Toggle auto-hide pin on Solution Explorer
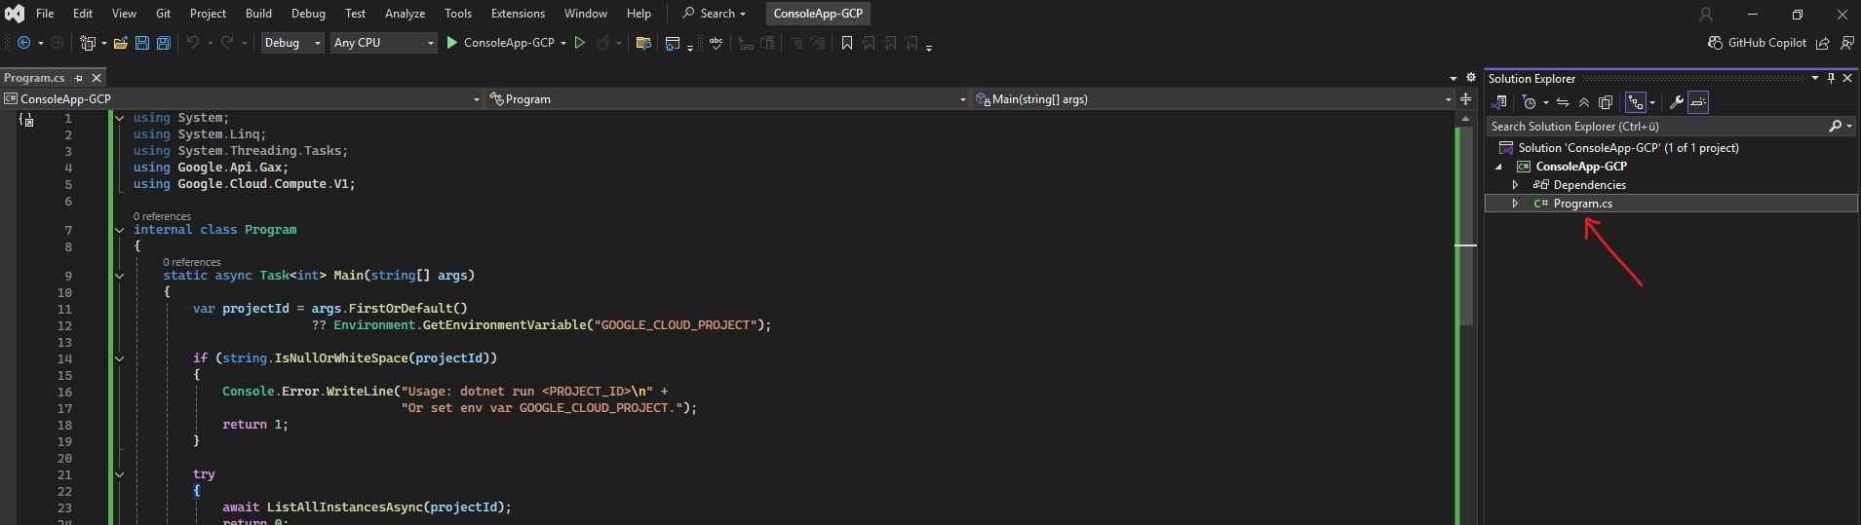 click(x=1831, y=78)
